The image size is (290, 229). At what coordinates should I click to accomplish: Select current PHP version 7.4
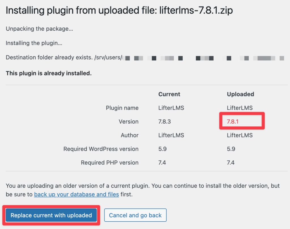click(162, 163)
